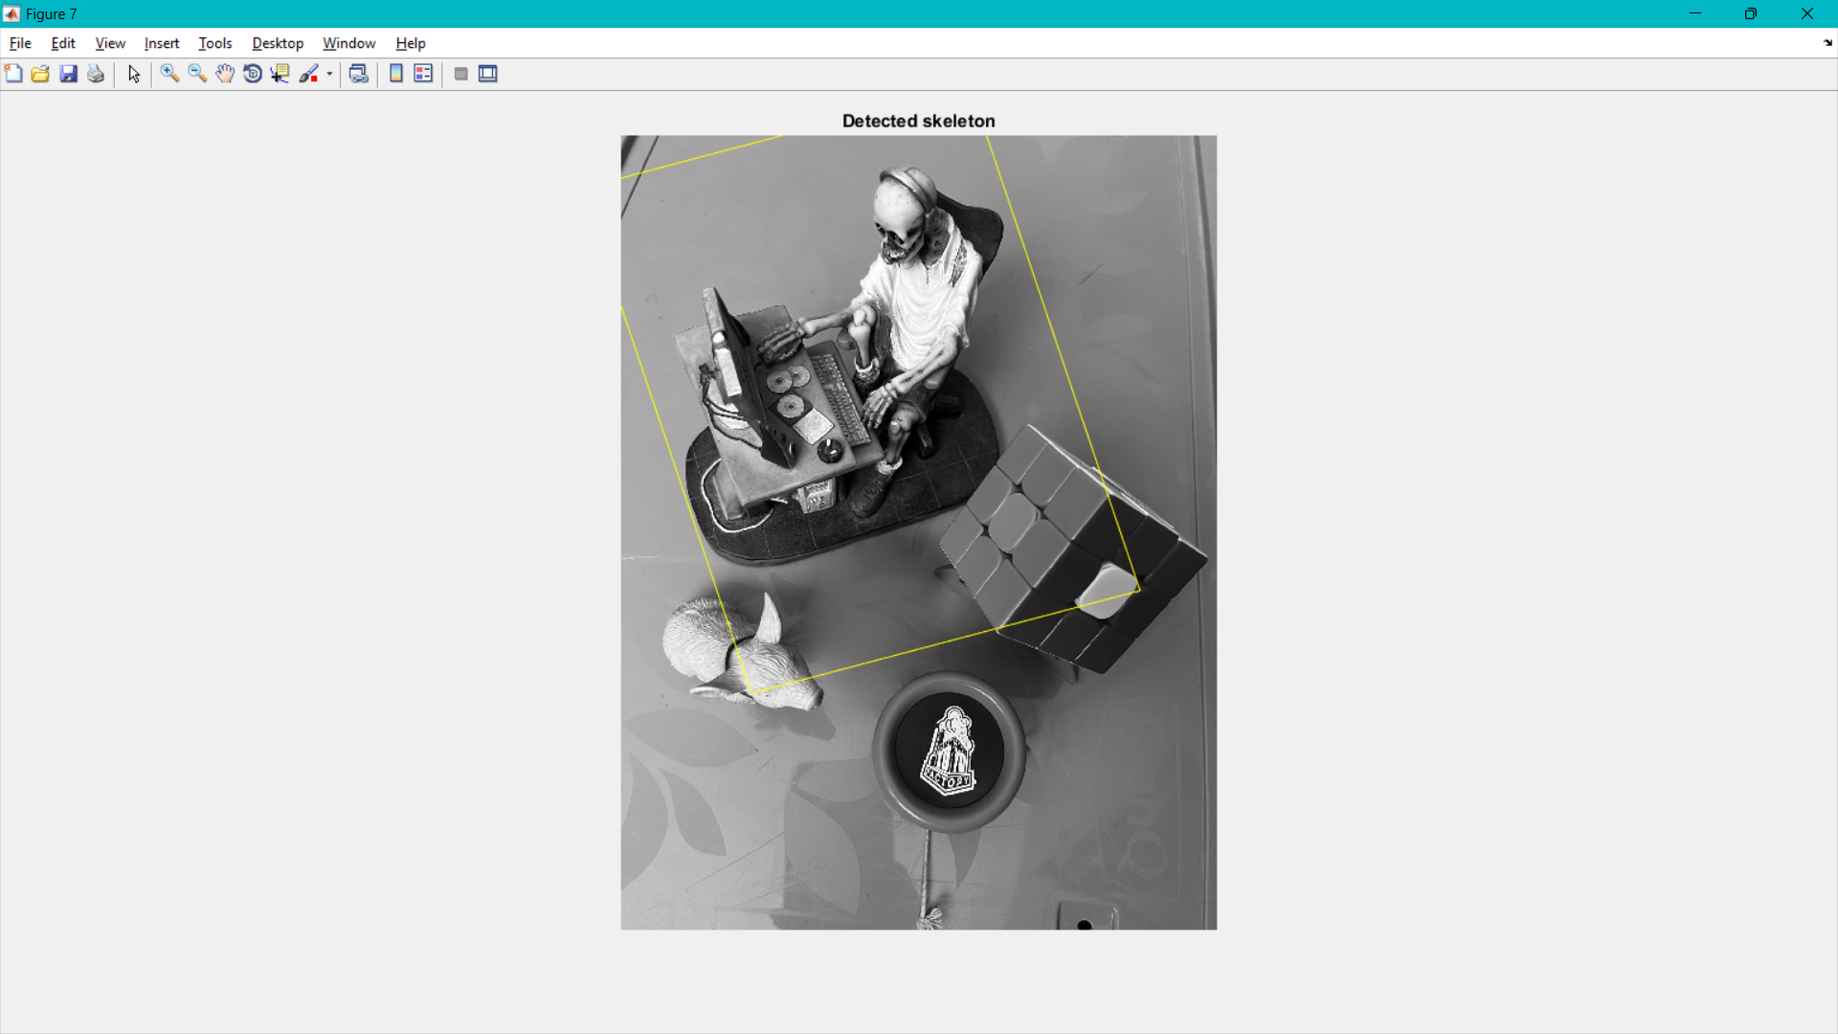Viewport: 1838px width, 1034px height.
Task: Select the Brush data tool
Action: pos(308,74)
